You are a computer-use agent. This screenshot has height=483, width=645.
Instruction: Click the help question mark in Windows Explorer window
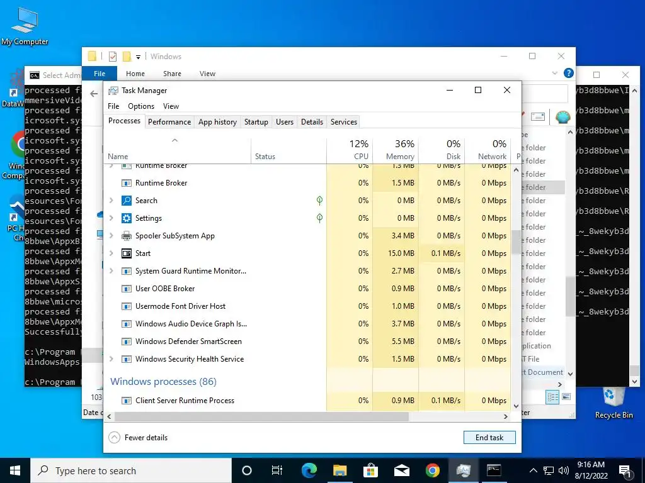tap(569, 73)
